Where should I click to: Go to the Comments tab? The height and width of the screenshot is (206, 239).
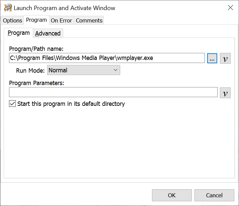[89, 20]
